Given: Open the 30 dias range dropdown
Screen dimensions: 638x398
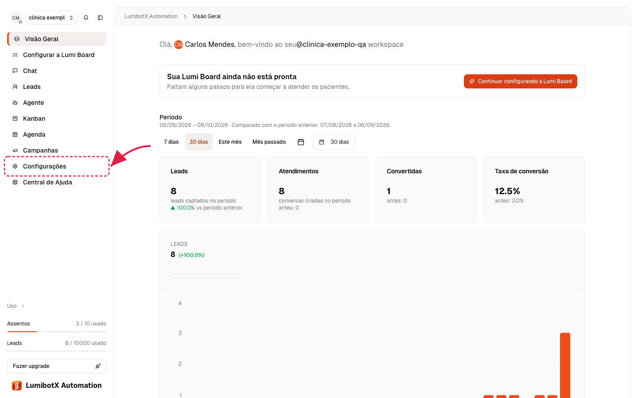Looking at the screenshot, I should (x=334, y=142).
